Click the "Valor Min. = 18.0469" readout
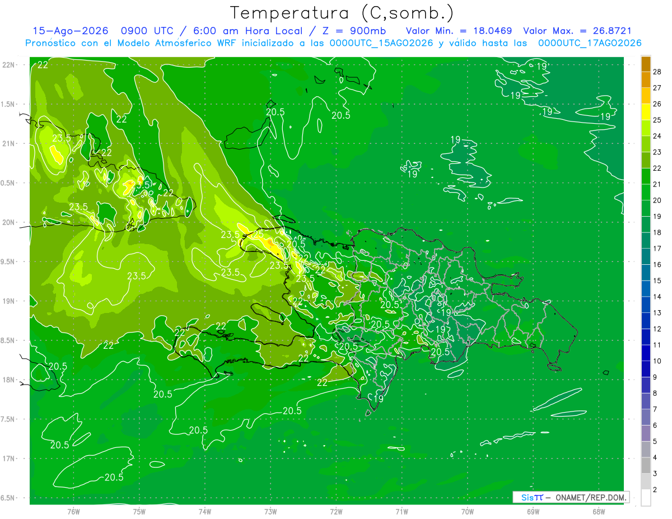This screenshot has height=519, width=672. (x=459, y=31)
